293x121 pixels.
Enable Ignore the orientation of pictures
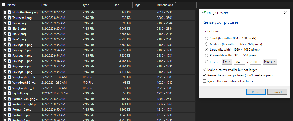click(204, 81)
